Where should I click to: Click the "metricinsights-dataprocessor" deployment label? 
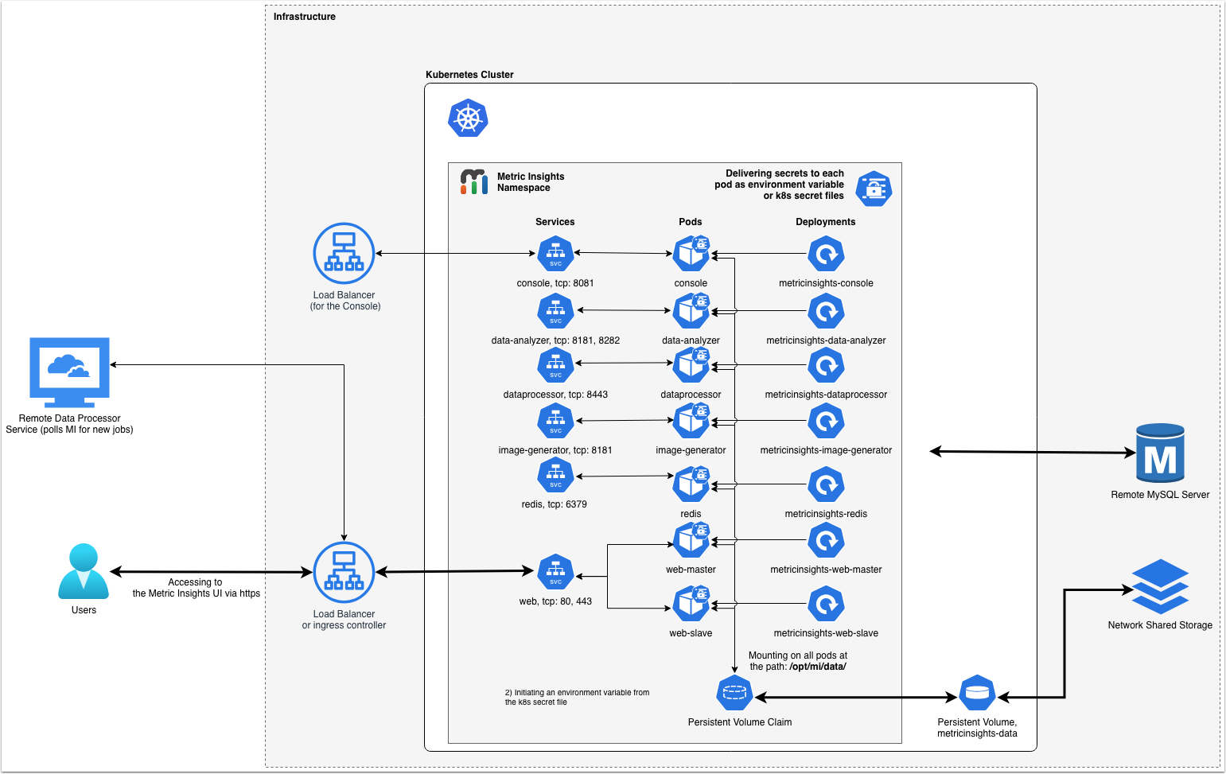click(x=826, y=395)
